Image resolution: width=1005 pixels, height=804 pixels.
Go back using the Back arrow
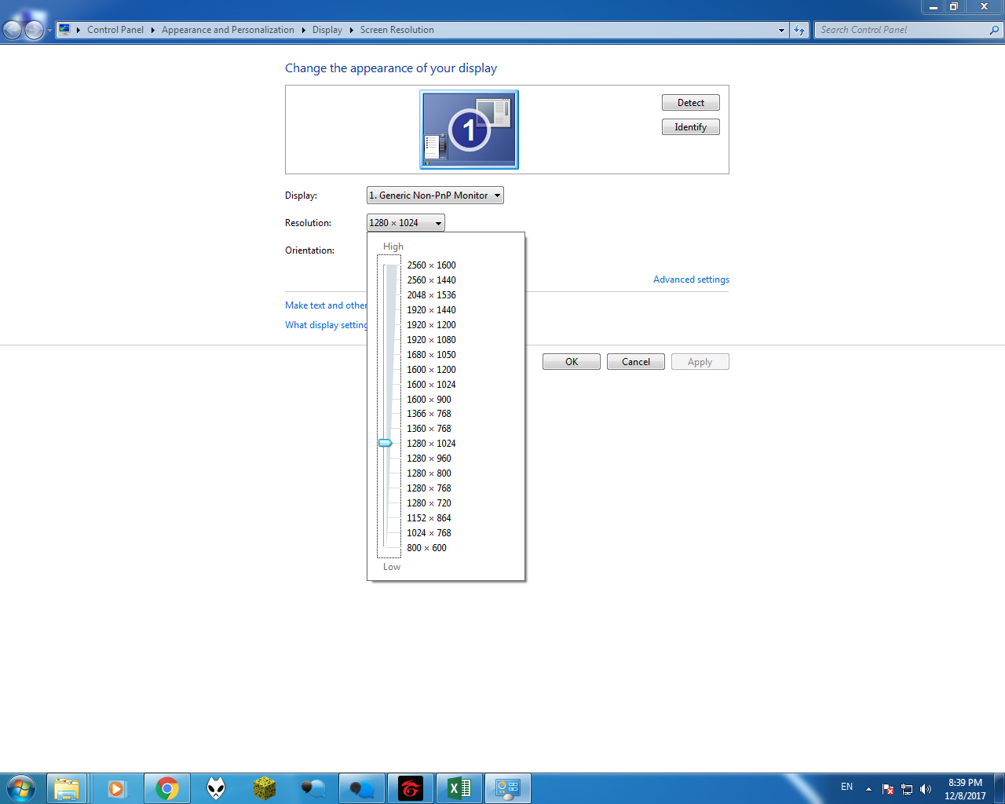(x=13, y=30)
